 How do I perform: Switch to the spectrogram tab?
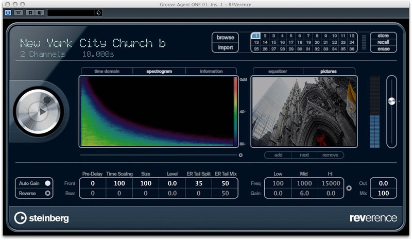click(x=159, y=71)
